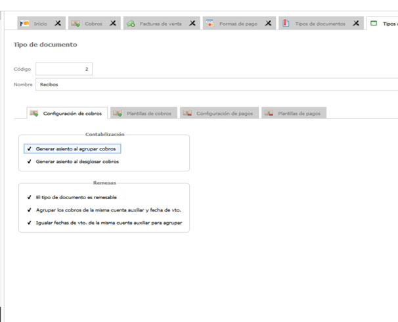Viewport: 398px width, 322px height.
Task: Click the Tipo de documento heading
Action: (x=45, y=45)
